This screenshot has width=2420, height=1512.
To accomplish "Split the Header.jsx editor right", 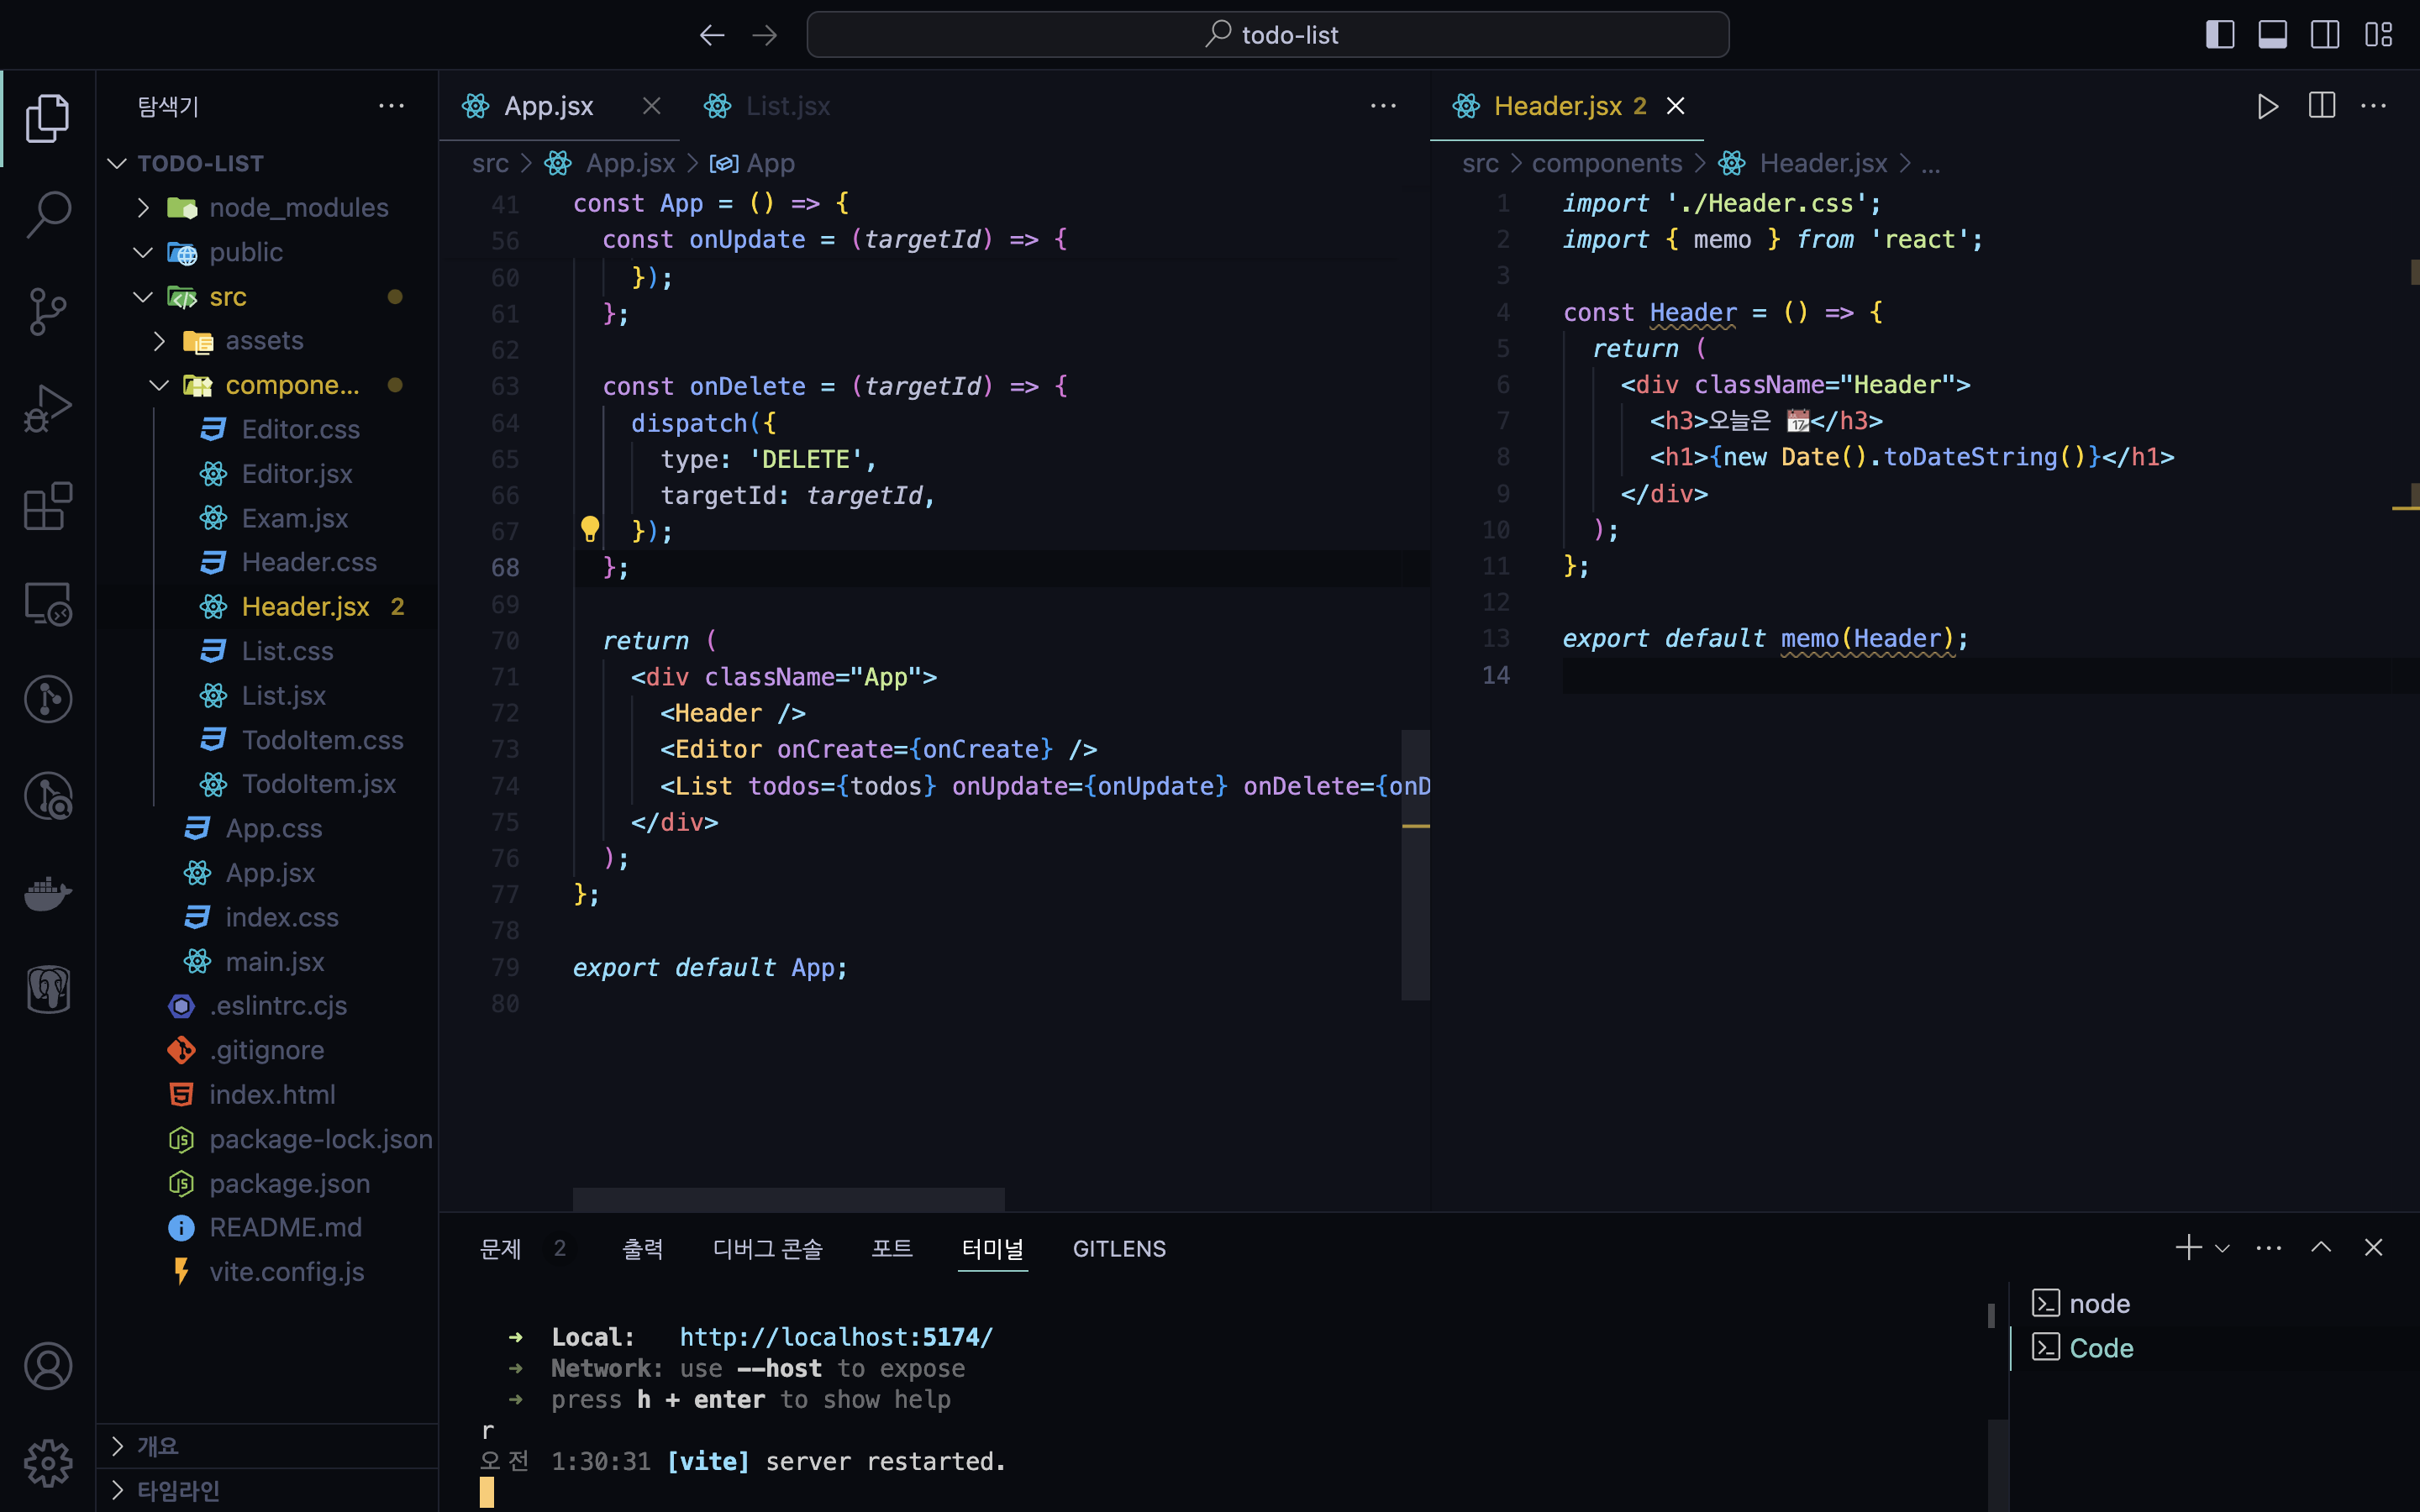I will click(2321, 106).
